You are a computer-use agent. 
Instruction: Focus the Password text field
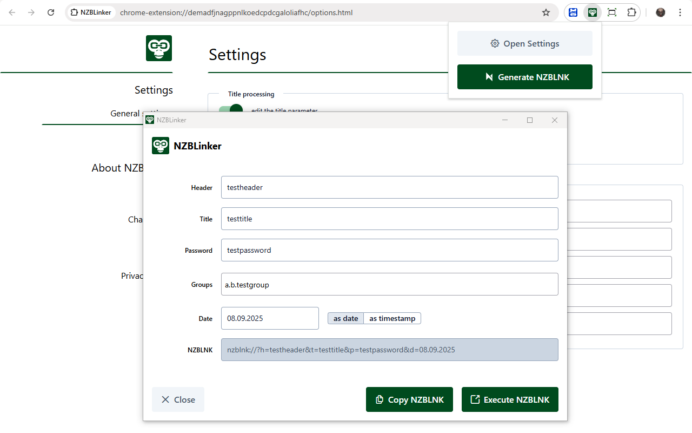point(389,250)
